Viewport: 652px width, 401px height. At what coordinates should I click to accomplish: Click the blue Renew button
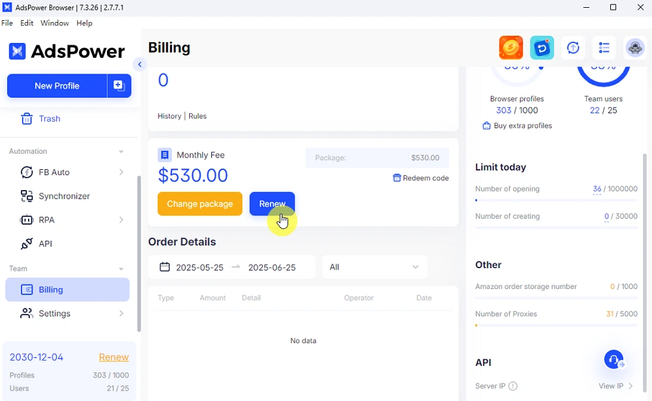273,204
